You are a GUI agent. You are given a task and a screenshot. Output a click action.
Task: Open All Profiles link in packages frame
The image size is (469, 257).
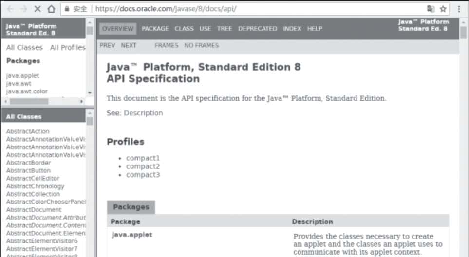pos(68,48)
